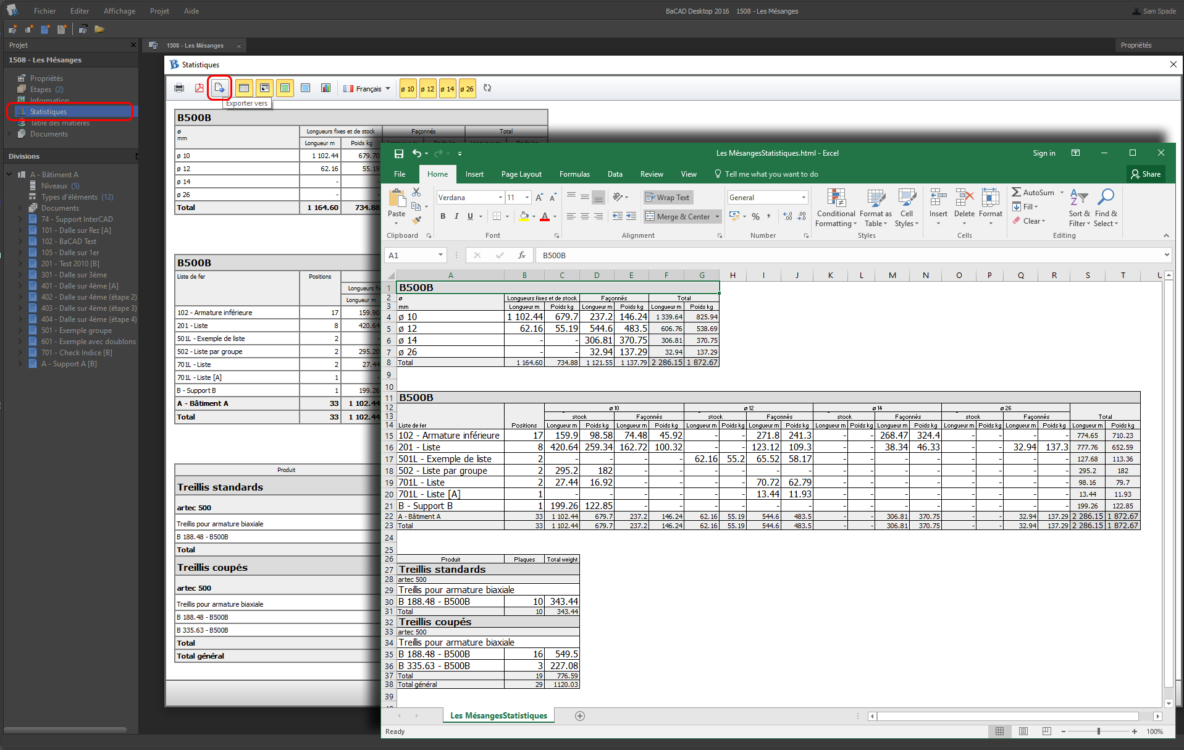Viewport: 1184px width, 750px height.
Task: Center align text horizontally
Action: coord(584,216)
